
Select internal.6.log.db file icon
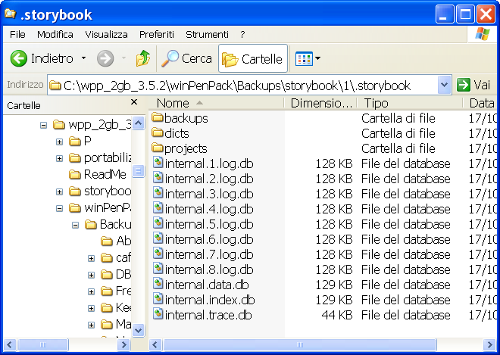(x=158, y=238)
